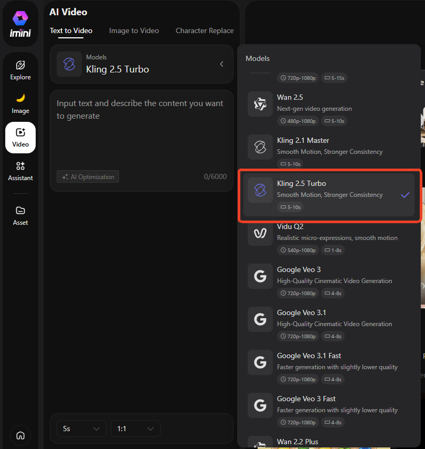Switch to the Character Replace tab
The width and height of the screenshot is (425, 449).
click(x=205, y=30)
